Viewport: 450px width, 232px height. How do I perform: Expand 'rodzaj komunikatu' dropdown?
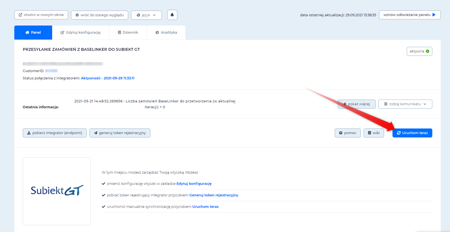tap(405, 104)
